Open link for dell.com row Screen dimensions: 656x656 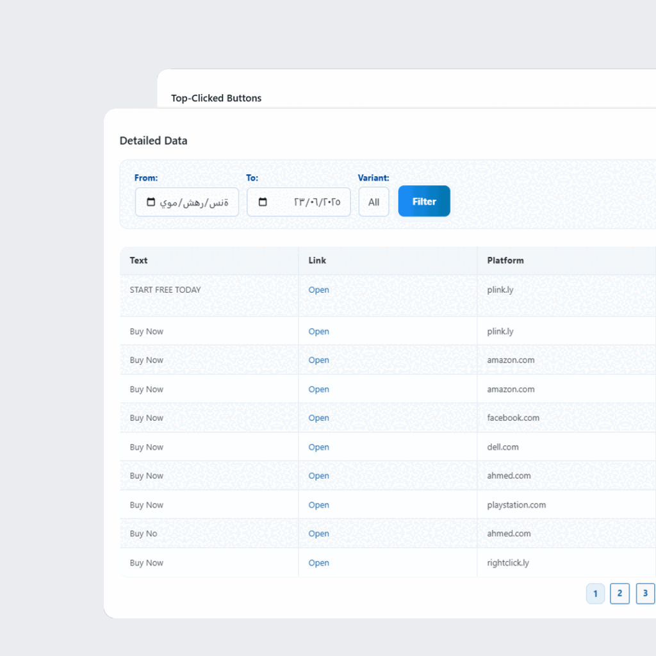click(x=318, y=447)
